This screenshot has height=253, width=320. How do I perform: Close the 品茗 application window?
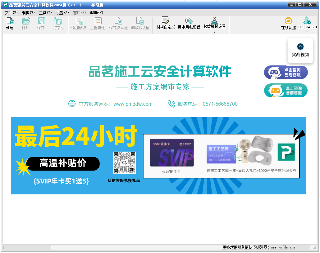[310, 4]
